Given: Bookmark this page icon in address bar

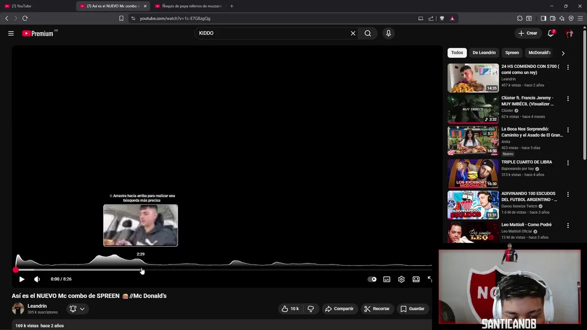Looking at the screenshot, I should click(x=121, y=18).
